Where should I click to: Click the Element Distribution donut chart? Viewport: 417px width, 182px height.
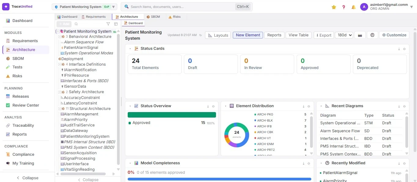237,135
